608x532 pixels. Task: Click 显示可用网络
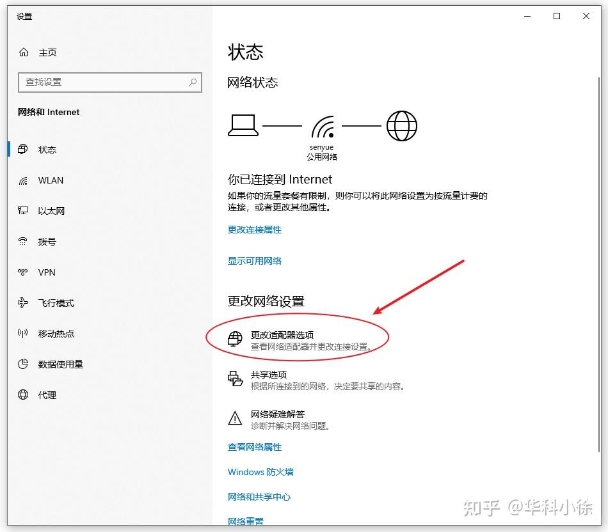tap(254, 260)
